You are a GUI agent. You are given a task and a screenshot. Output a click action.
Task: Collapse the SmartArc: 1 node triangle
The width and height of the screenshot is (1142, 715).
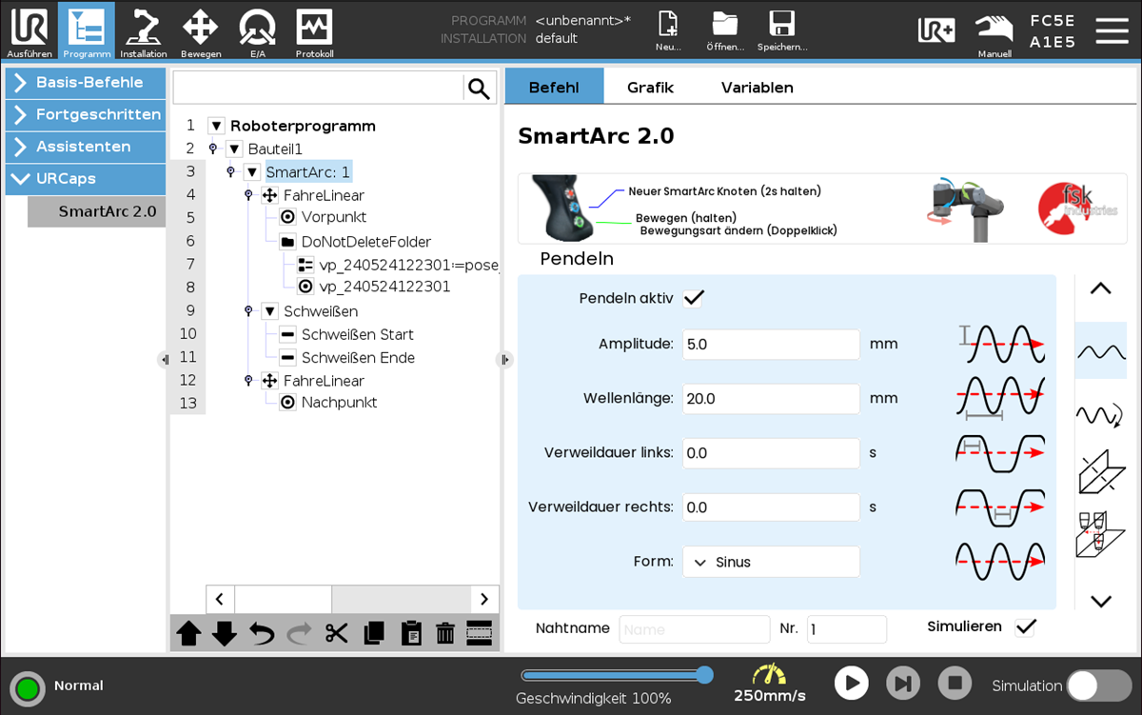tap(252, 172)
